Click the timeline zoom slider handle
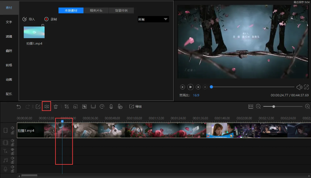This screenshot has width=311, height=178. pos(274,107)
